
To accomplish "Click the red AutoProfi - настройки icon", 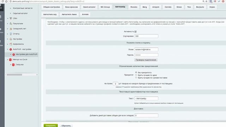I will click(11, 49).
